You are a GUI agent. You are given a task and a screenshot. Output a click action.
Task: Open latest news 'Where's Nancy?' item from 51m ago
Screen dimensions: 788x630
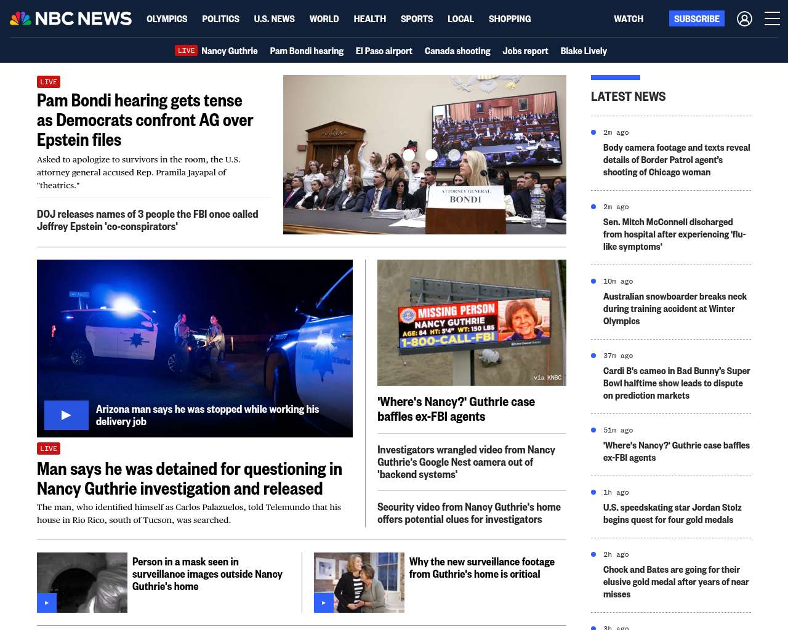click(x=677, y=452)
